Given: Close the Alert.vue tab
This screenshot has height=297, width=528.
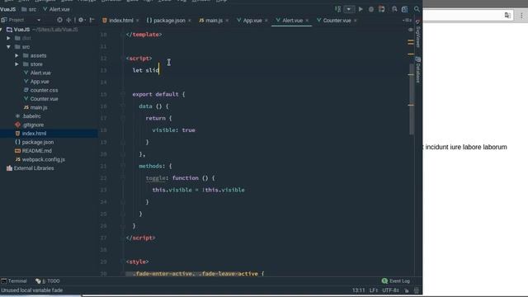Looking at the screenshot, I should click(x=307, y=21).
